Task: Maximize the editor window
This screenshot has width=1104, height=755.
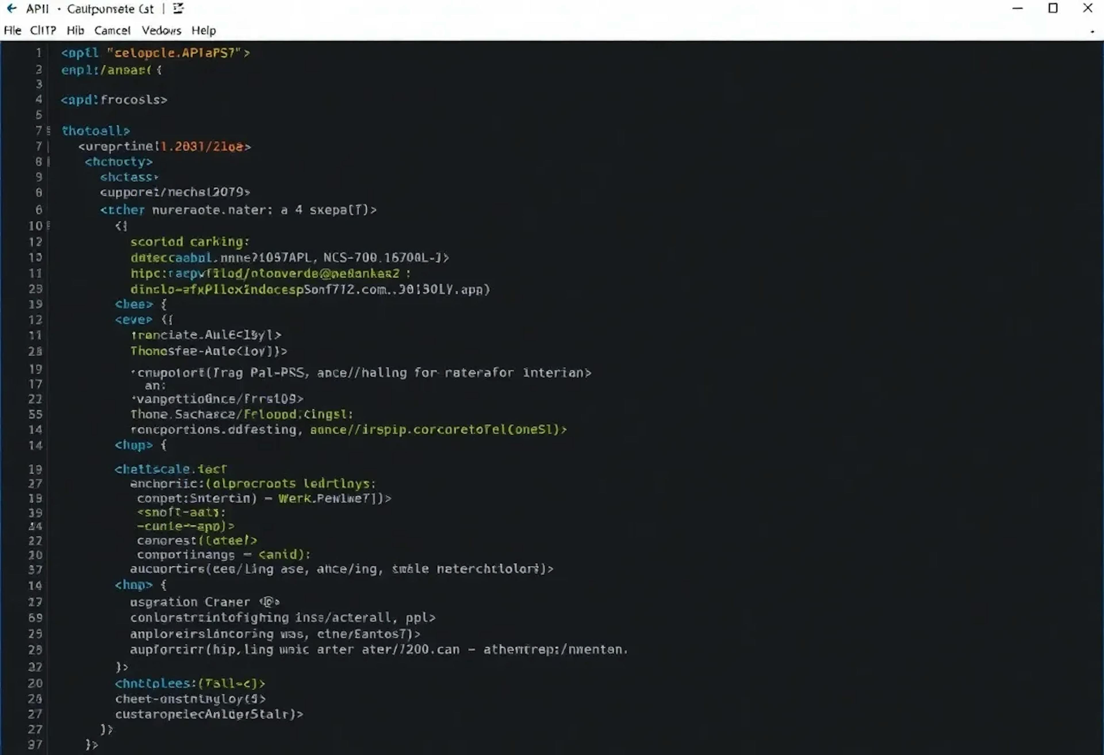Action: coord(1053,9)
